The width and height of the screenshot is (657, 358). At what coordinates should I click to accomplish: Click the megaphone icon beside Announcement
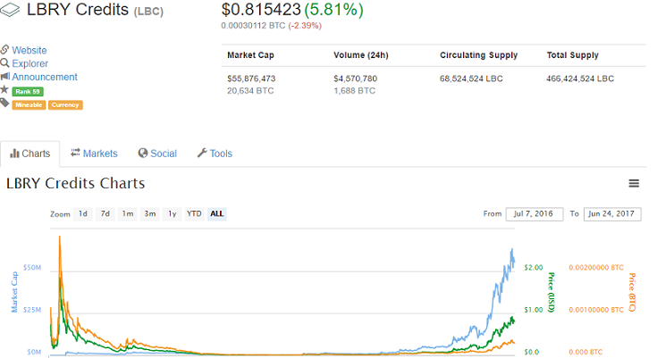pyautogui.click(x=5, y=76)
